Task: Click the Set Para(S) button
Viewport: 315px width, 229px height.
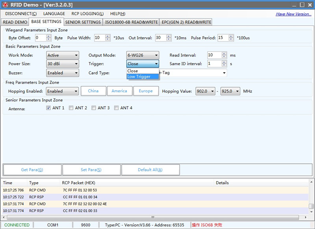Action: point(91,170)
